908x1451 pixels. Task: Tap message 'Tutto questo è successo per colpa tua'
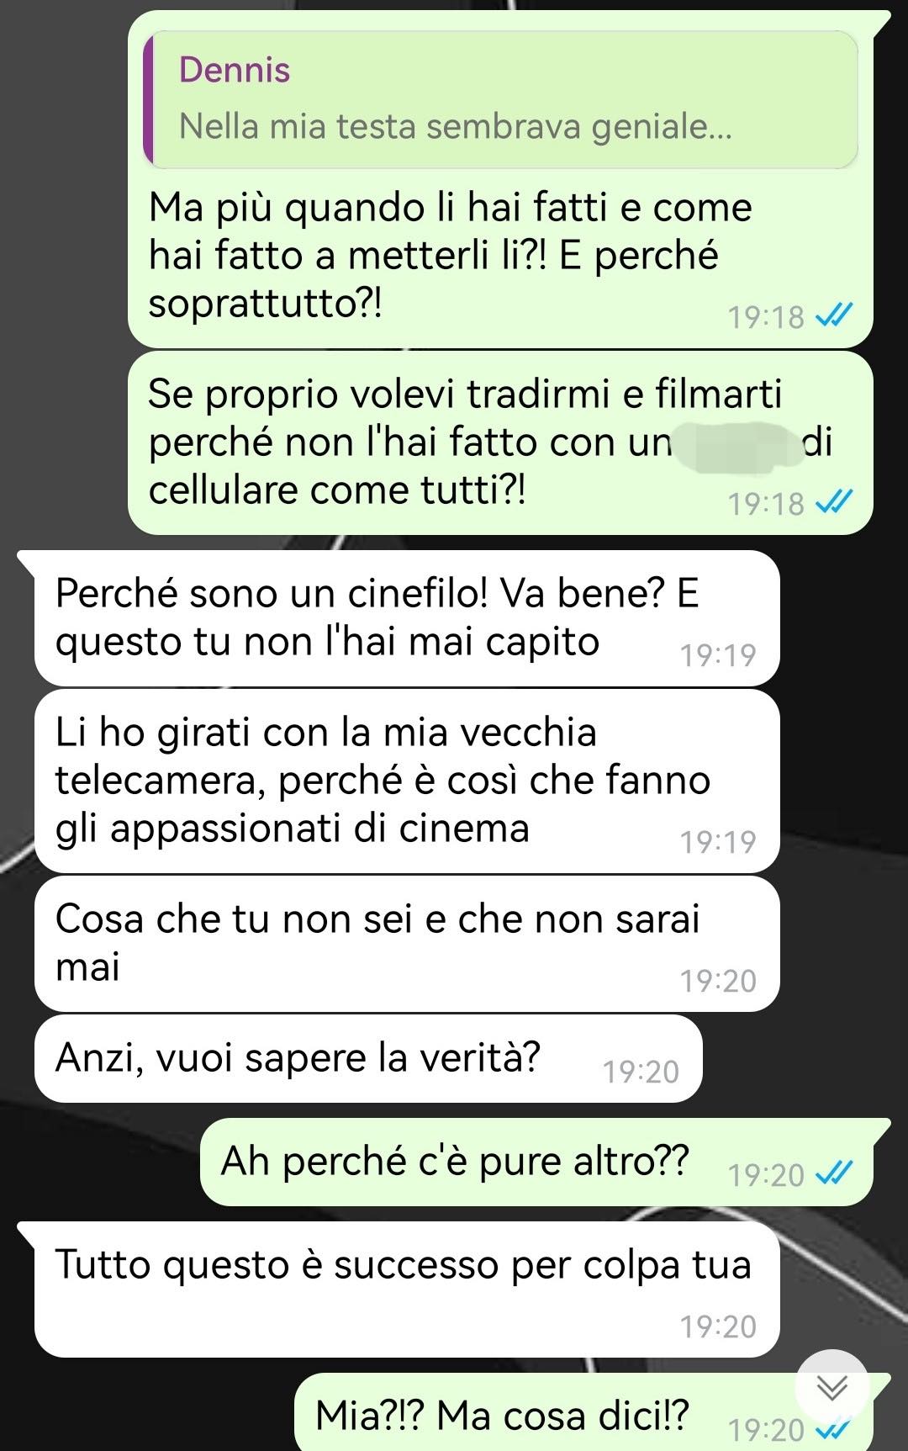pos(406,1289)
